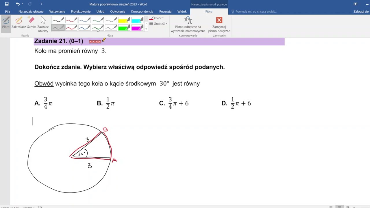Select the Pióra ink tools tab
Screen dimensions: 370x208
(x=209, y=12)
